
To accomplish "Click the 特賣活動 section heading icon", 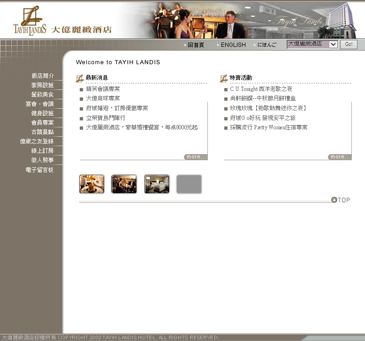I will click(x=224, y=78).
